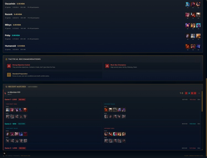Viewport: 207px width, 158px height.
Task: Click the Must-Ban Champions warning icon
Action: (x=107, y=66)
